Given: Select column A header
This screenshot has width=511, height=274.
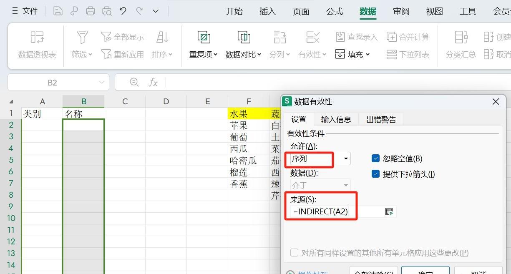Looking at the screenshot, I should click(x=42, y=101).
